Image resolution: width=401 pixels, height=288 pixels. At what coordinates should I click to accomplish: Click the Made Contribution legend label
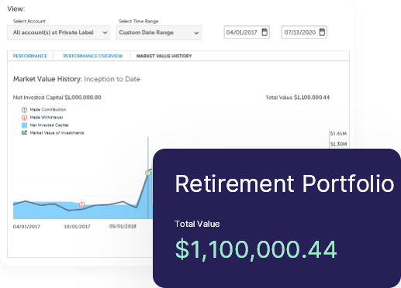tap(48, 110)
